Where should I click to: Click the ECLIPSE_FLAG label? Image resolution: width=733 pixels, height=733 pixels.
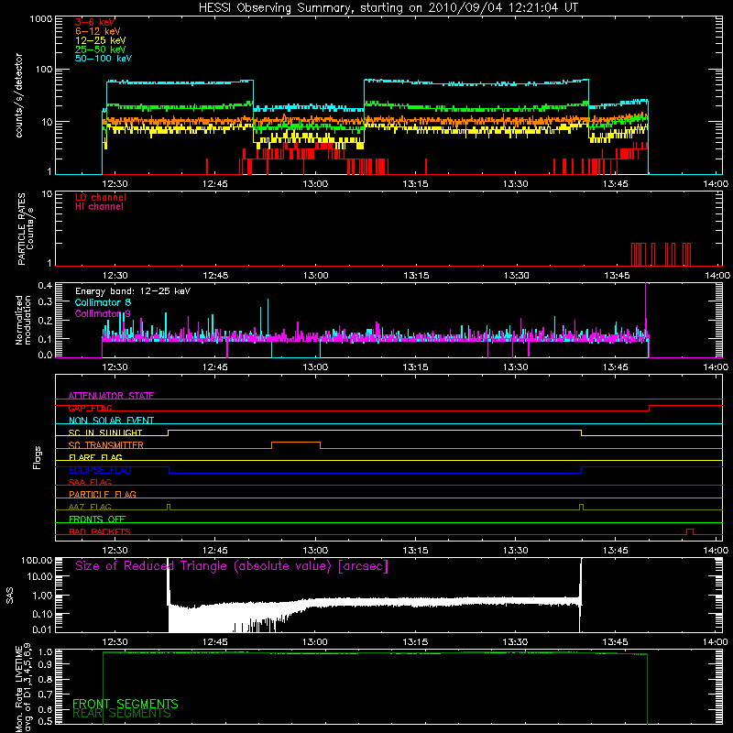point(100,470)
